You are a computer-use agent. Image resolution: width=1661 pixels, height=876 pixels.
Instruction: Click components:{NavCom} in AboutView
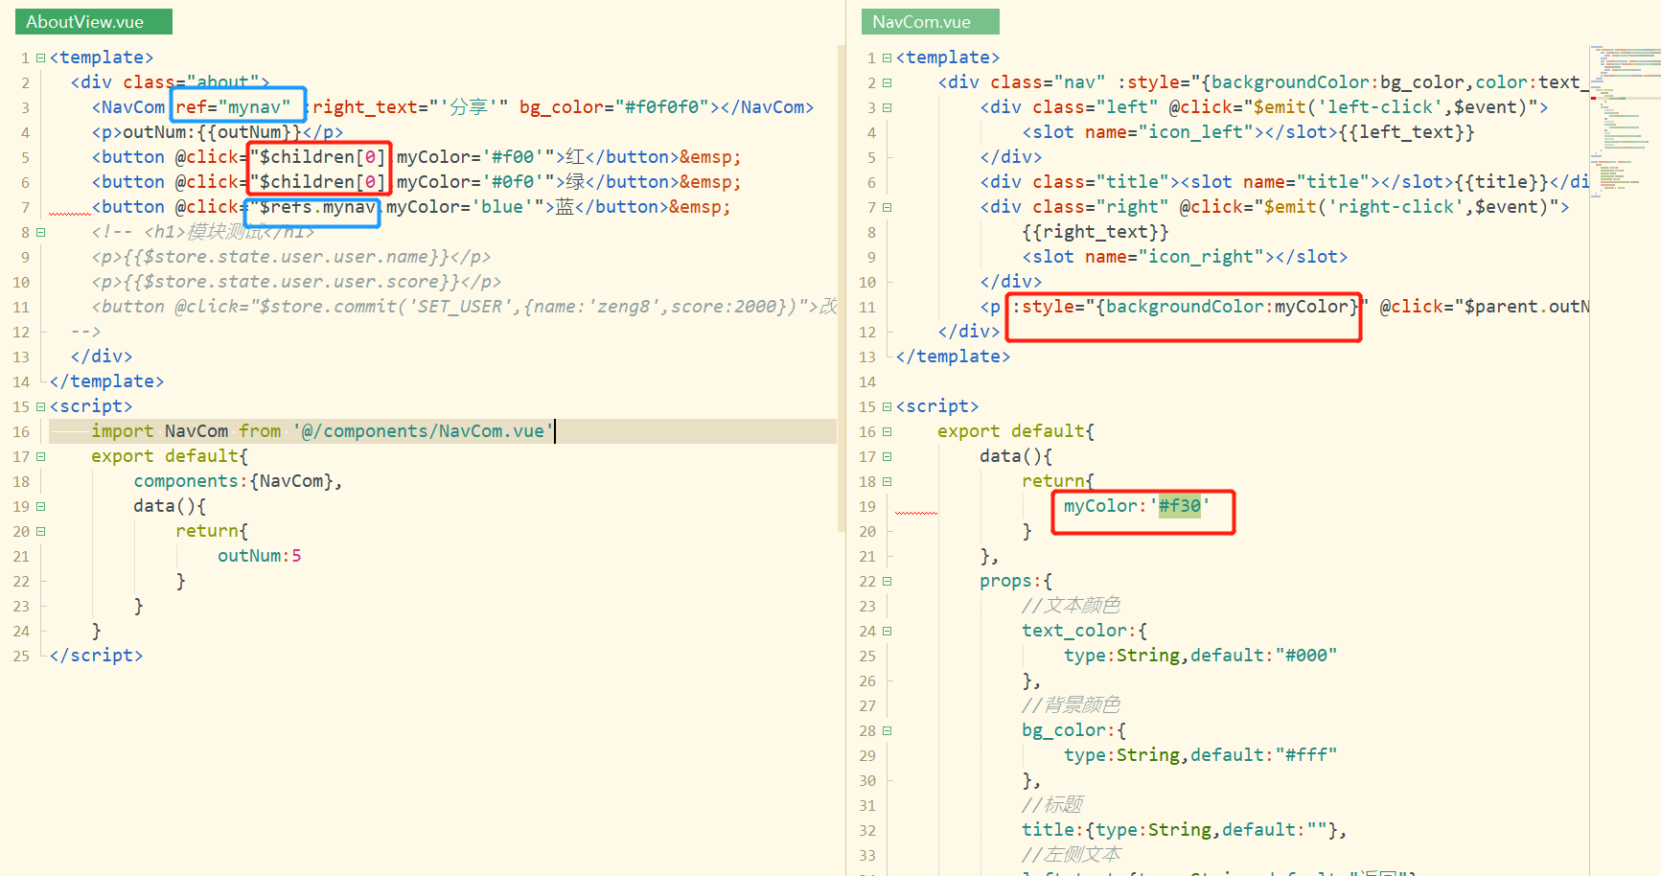[239, 481]
